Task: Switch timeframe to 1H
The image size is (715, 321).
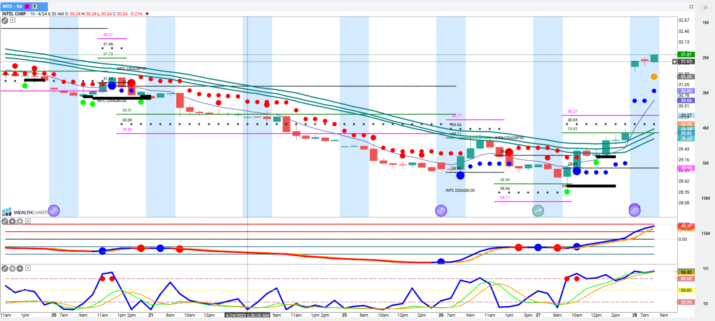Action: pyautogui.click(x=706, y=268)
